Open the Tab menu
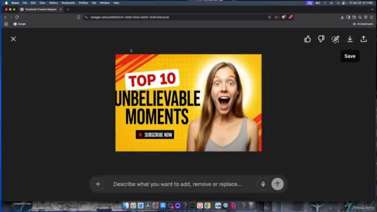The width and height of the screenshot is (377, 212). [94, 3]
